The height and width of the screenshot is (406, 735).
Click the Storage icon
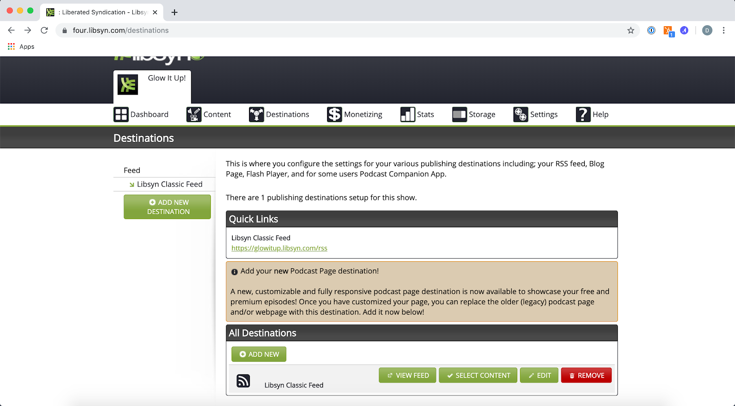click(459, 114)
